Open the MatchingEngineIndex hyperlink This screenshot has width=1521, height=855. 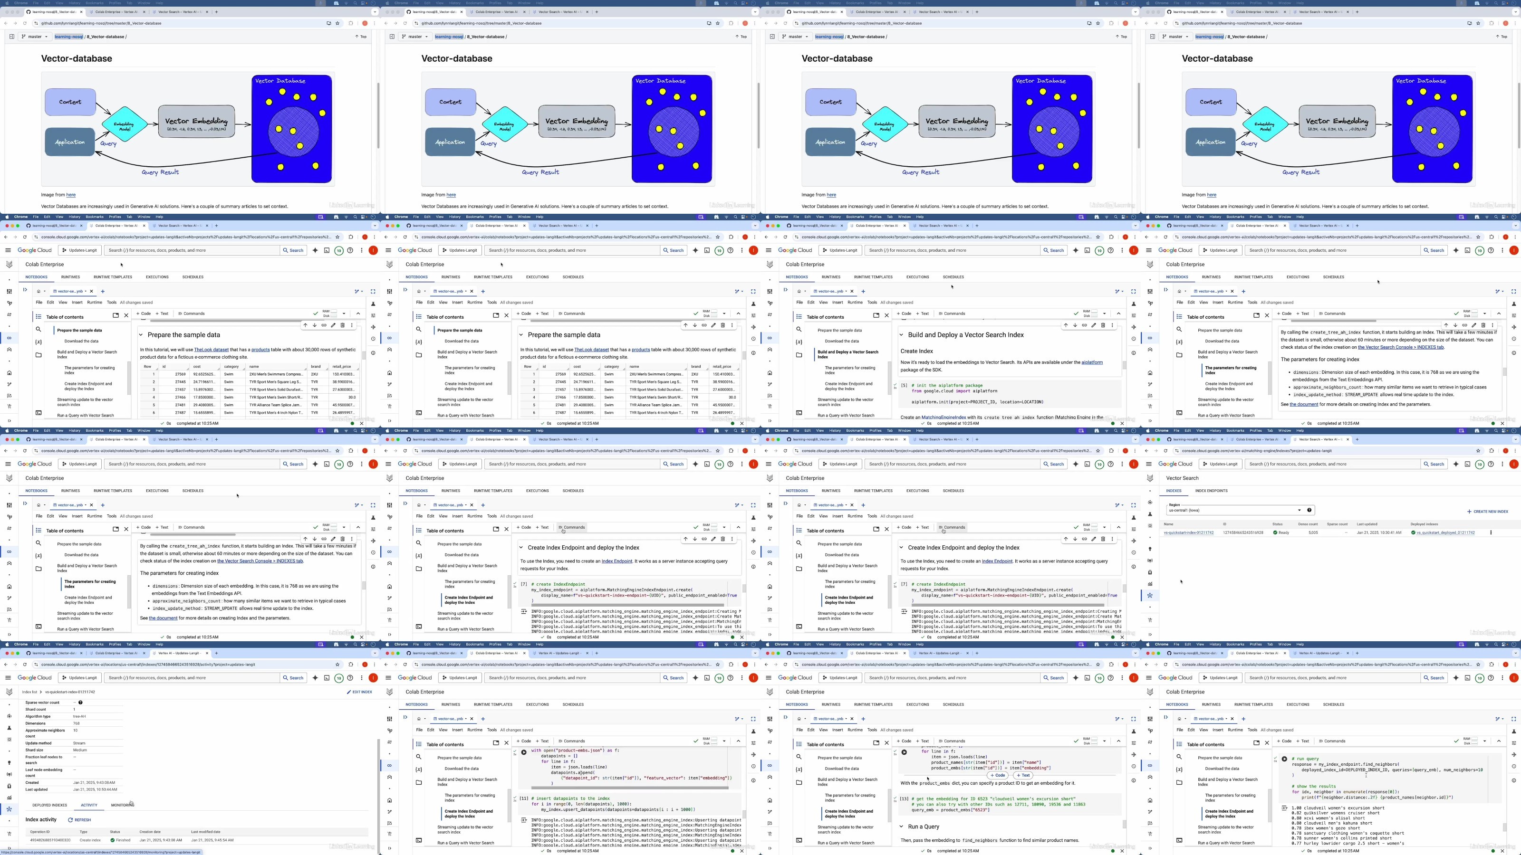click(943, 417)
